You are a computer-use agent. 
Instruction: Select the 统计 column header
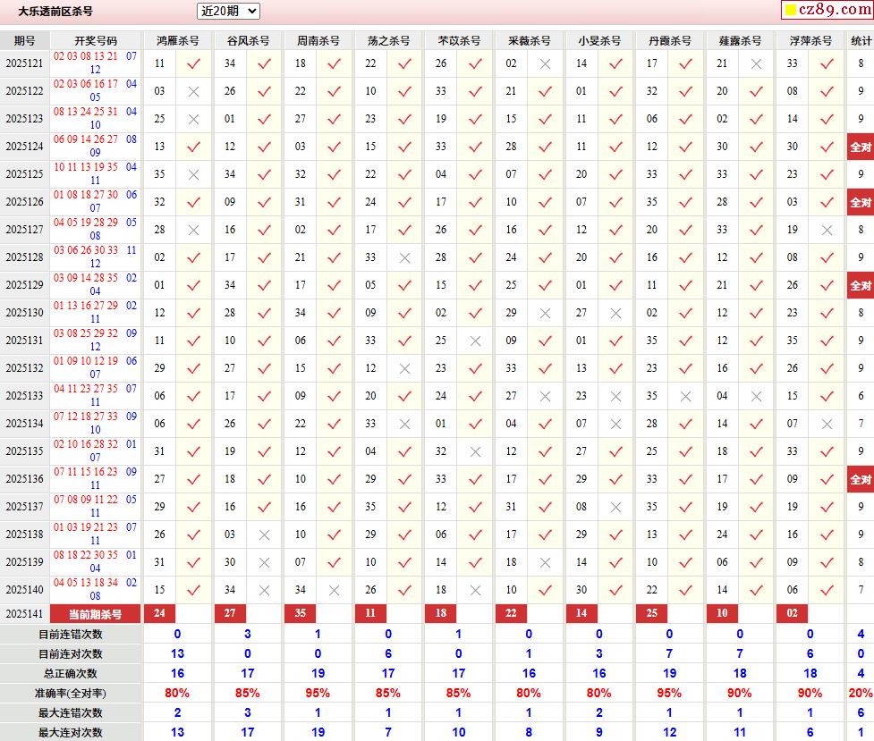pos(861,41)
